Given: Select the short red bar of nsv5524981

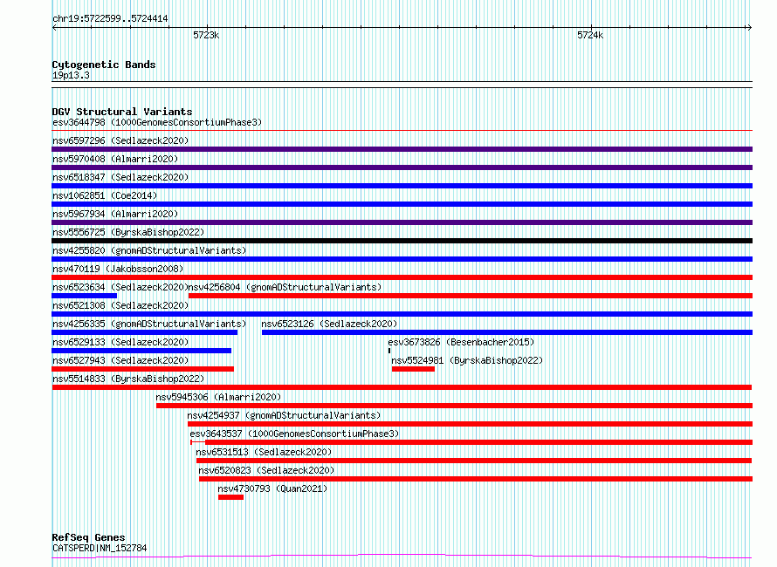Looking at the screenshot, I should tap(413, 369).
